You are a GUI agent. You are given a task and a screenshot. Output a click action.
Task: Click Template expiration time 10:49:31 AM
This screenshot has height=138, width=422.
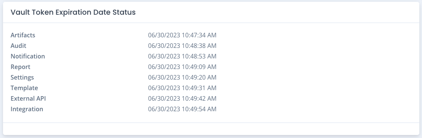[182, 88]
